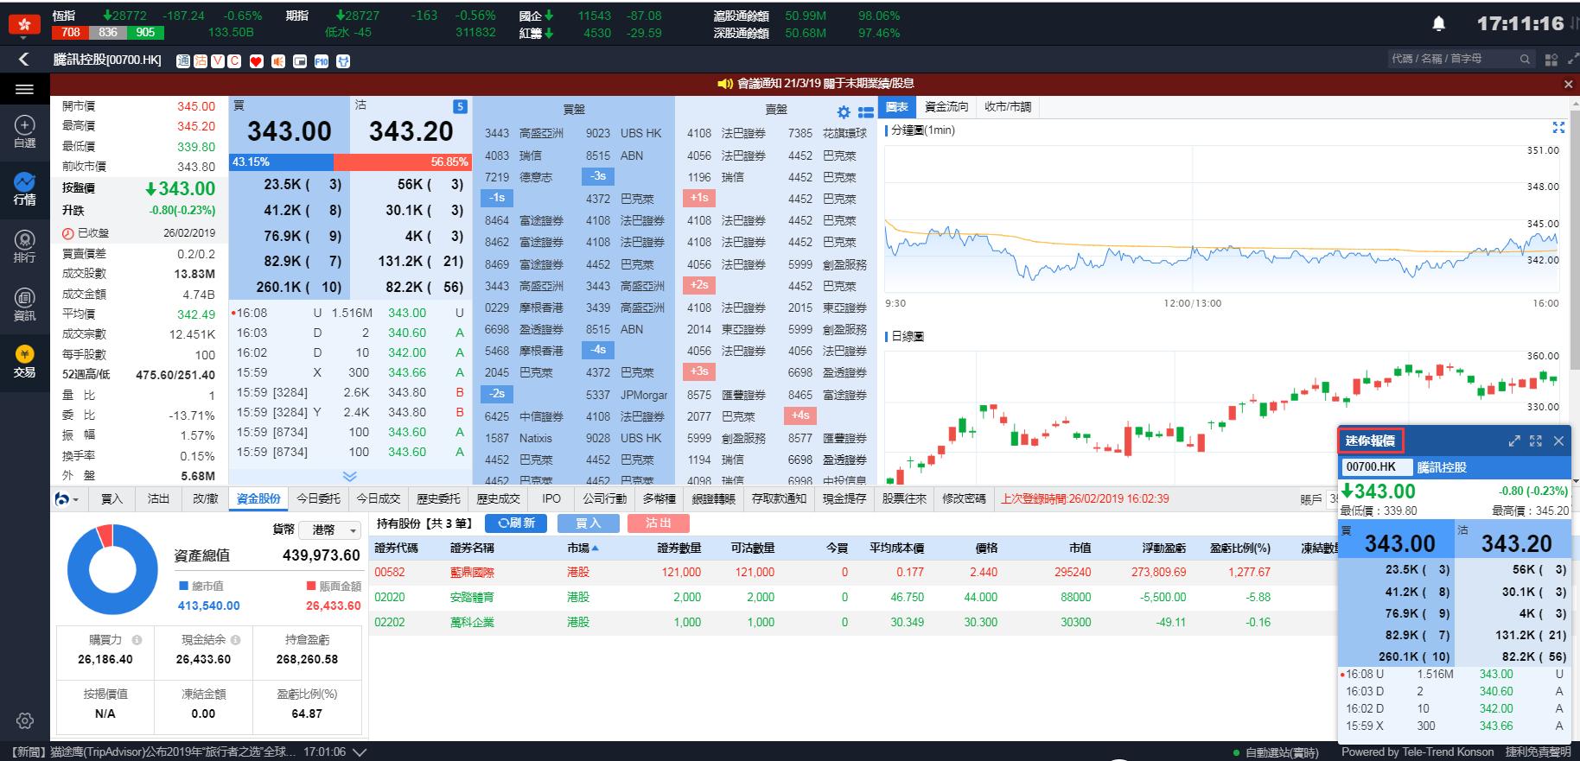Viewport: 1580px width, 761px height.
Task: Click the 通 stock connect badge icon
Action: pos(183,60)
